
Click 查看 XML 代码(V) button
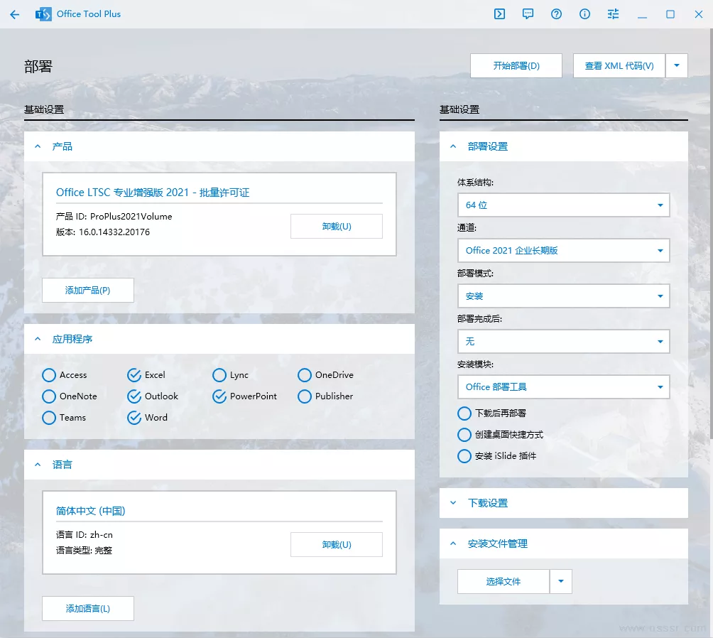tap(619, 65)
